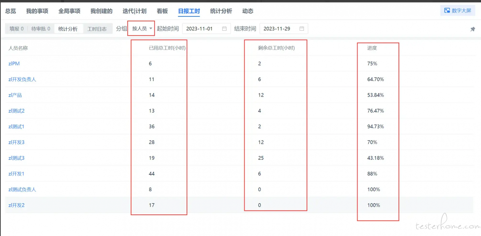
Task: Open the top 统计分析 navigation tab
Action: click(221, 11)
